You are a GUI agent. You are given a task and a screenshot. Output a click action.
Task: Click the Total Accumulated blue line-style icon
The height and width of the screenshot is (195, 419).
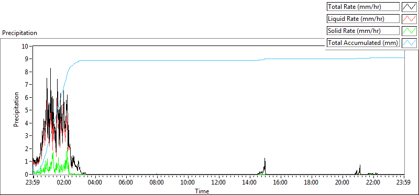(409, 43)
